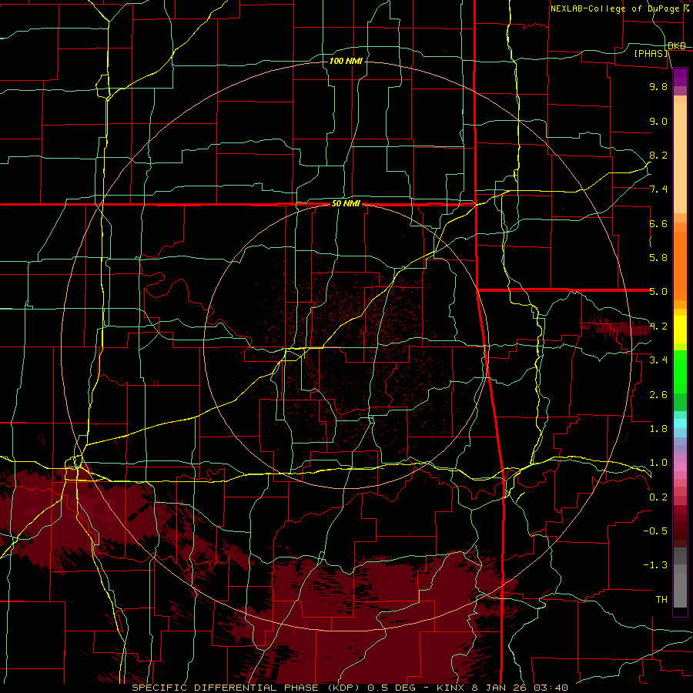Screen dimensions: 693x693
Task: Click the 9.0 legend value
Action: pos(658,121)
